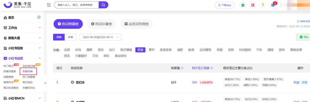Click the purple search magnifier button
The image size is (310, 102).
pyautogui.click(x=104, y=5)
